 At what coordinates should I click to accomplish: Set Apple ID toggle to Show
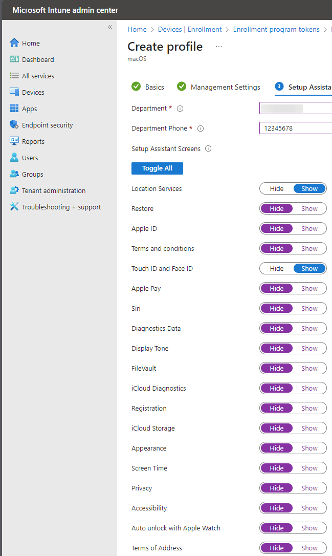coord(309,229)
